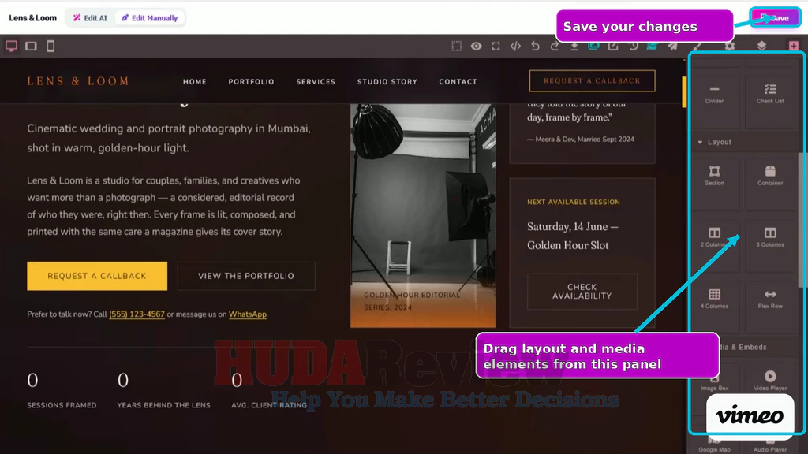The image size is (808, 454).
Task: Redo the last change
Action: point(555,47)
